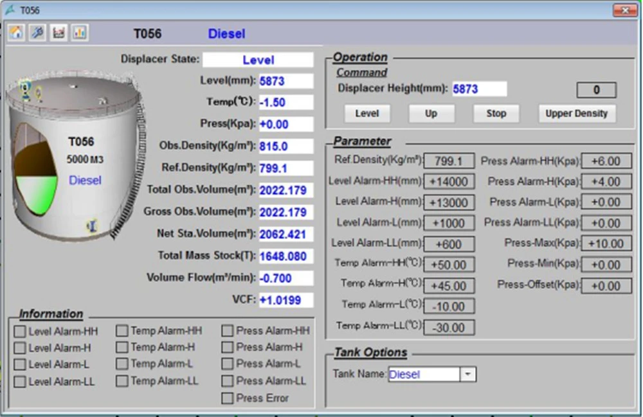Click the Level Alarm-H field showing +13000
This screenshot has height=417, width=643.
(x=449, y=202)
